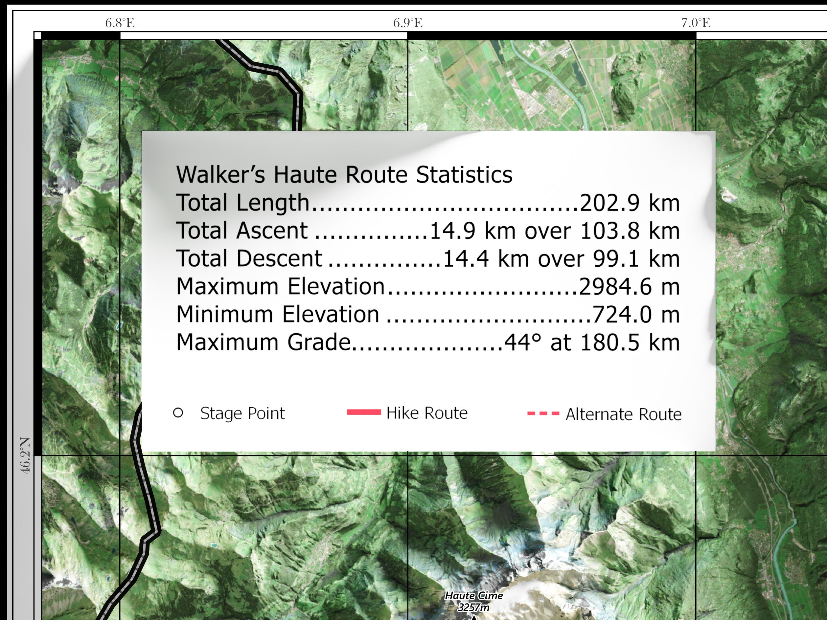Select the 6.9°E longitude label
Screen dimensions: 827x620
(407, 23)
